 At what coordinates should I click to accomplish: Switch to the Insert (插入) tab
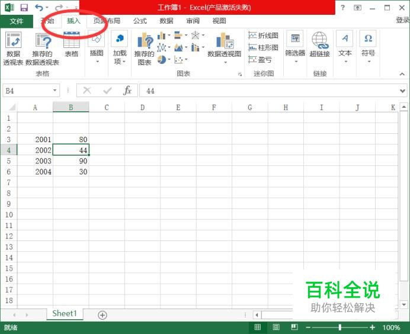73,21
